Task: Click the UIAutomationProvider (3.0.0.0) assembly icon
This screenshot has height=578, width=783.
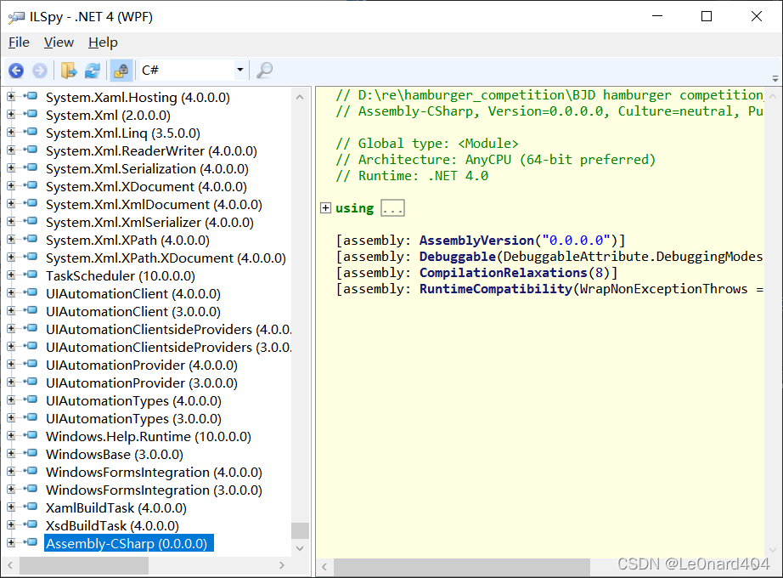Action: [x=31, y=382]
